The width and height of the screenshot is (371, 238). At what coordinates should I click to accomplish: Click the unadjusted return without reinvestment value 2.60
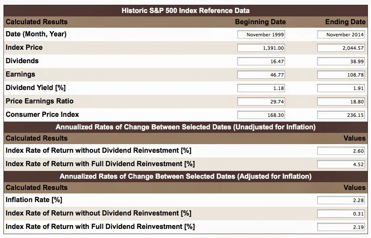point(341,151)
